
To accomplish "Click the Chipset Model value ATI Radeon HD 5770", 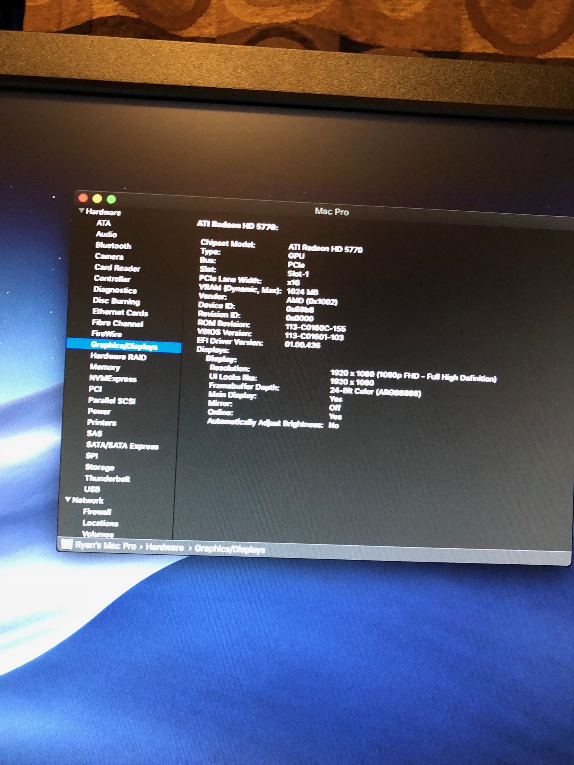I will [x=325, y=249].
